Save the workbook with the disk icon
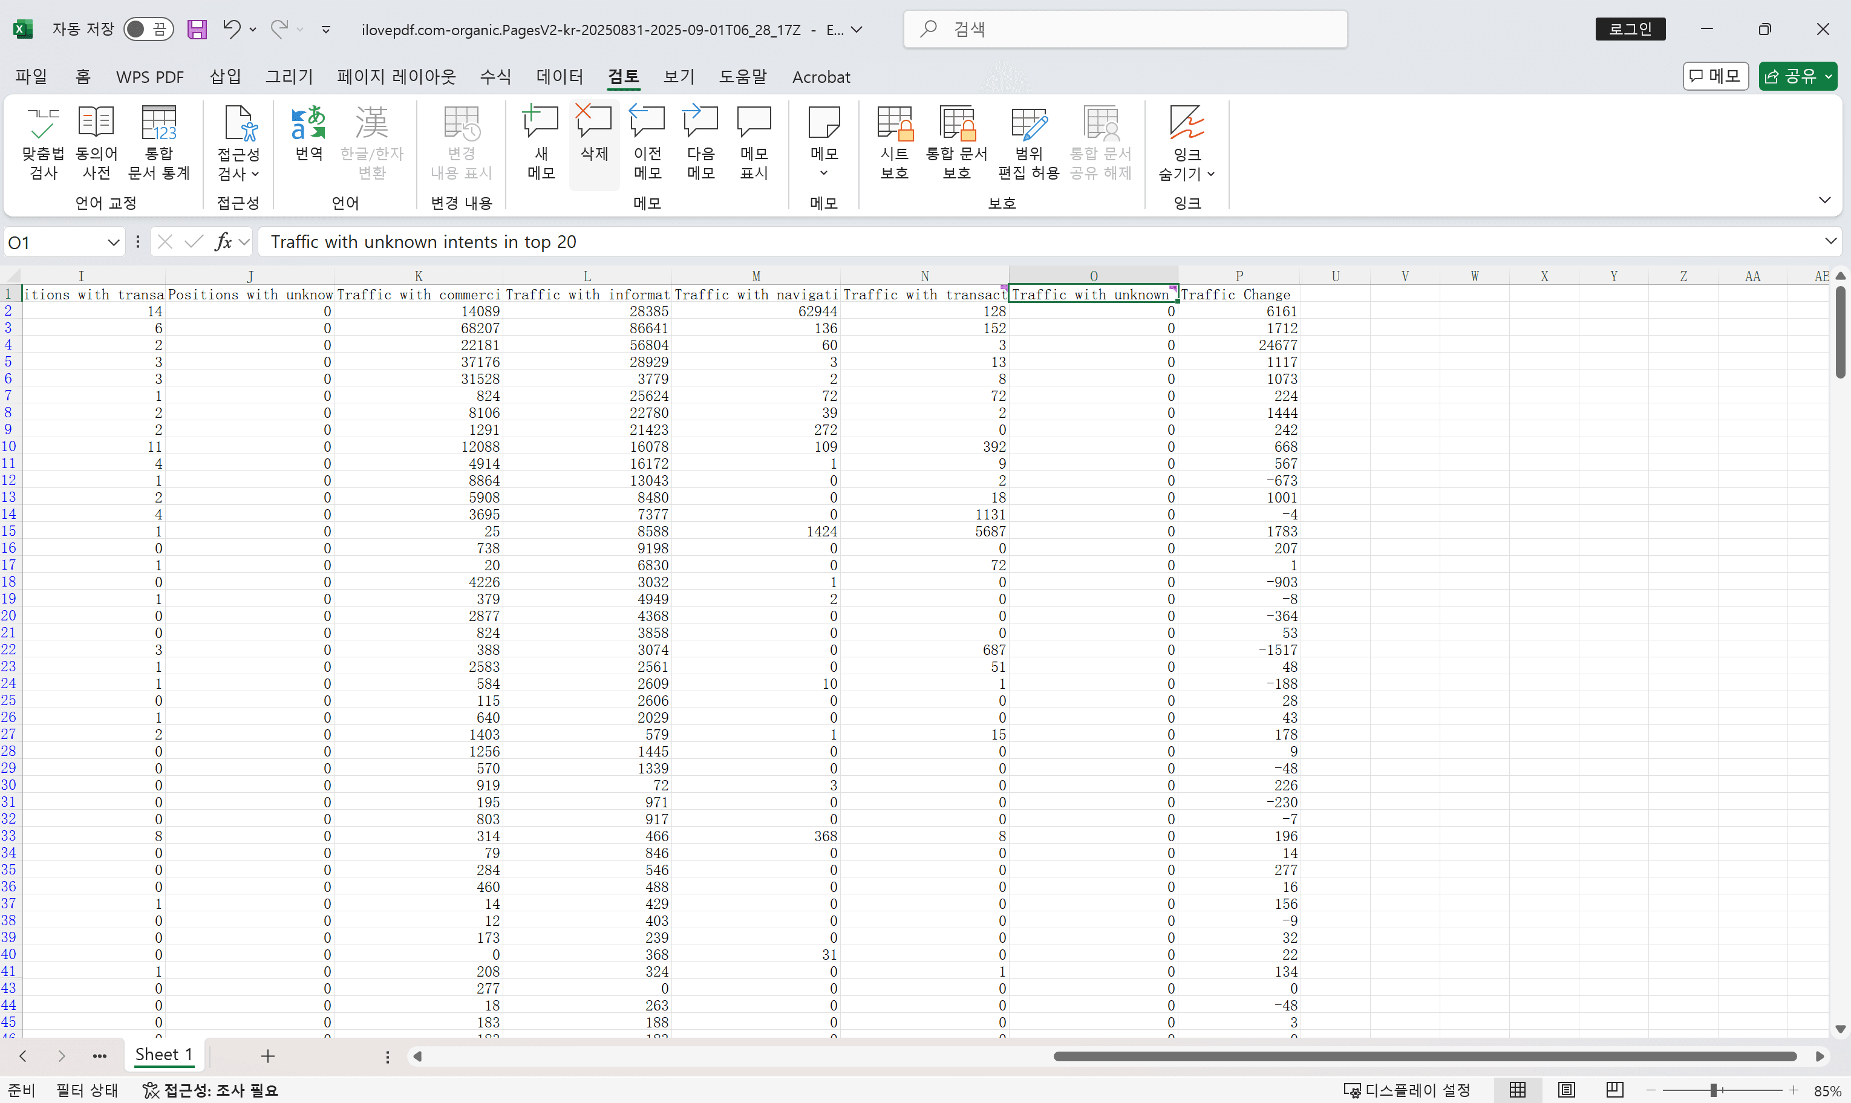 click(x=197, y=30)
